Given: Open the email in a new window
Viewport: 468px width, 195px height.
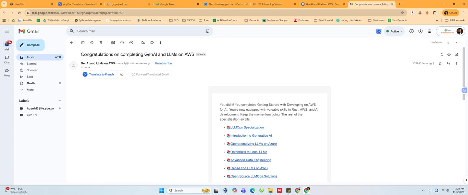Looking at the screenshot, I should [x=456, y=54].
